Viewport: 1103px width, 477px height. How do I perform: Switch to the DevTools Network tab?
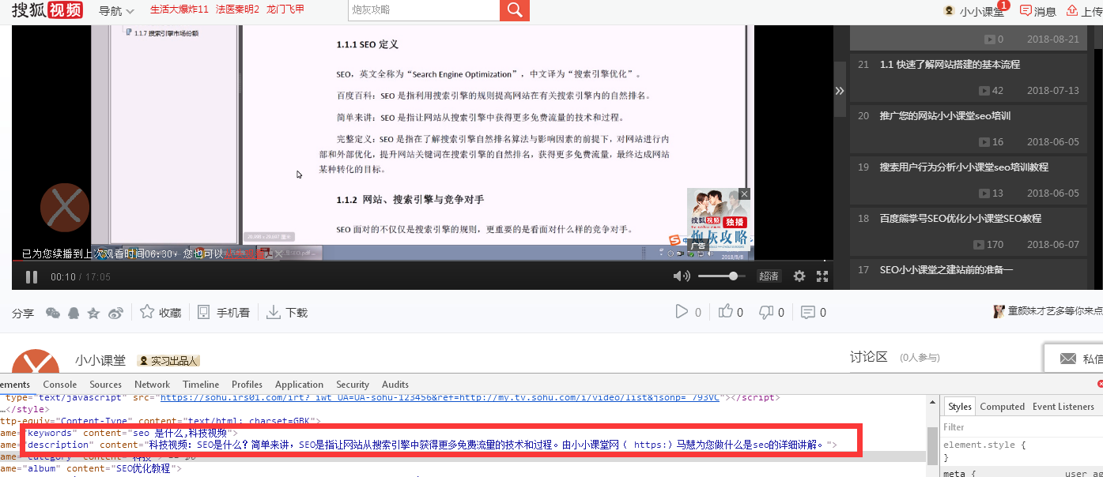(152, 385)
